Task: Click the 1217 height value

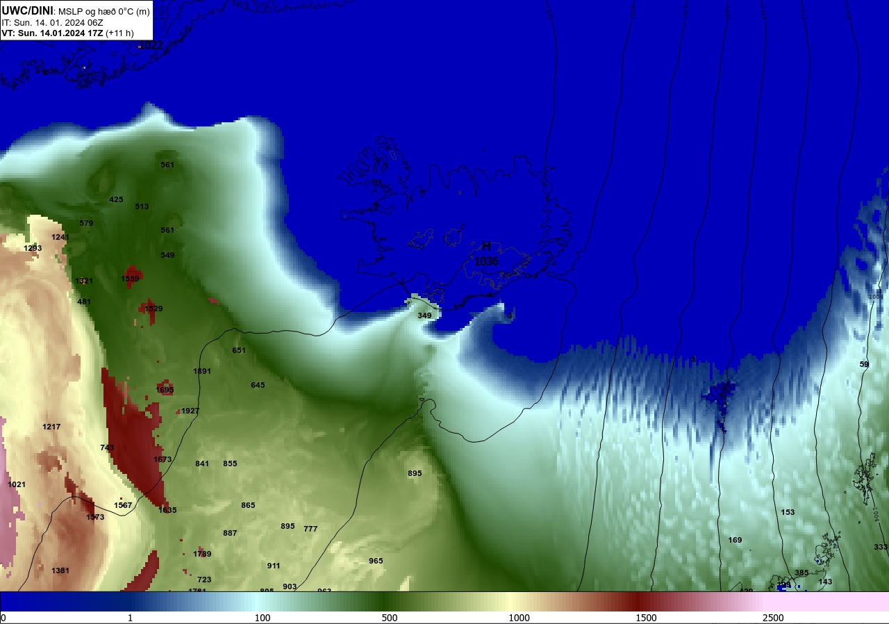Action: coord(51,427)
